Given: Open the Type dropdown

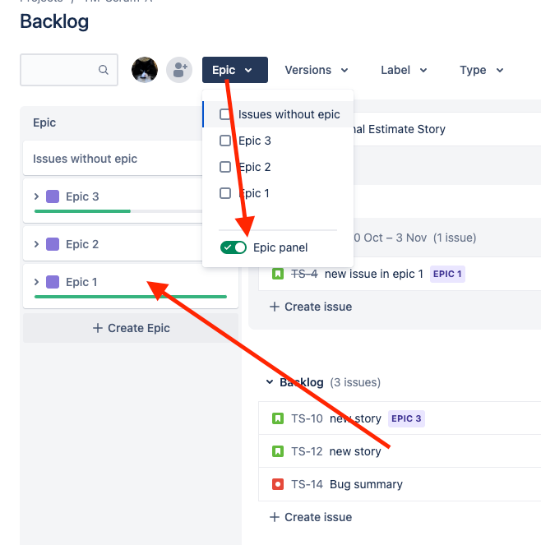Looking at the screenshot, I should [x=482, y=70].
